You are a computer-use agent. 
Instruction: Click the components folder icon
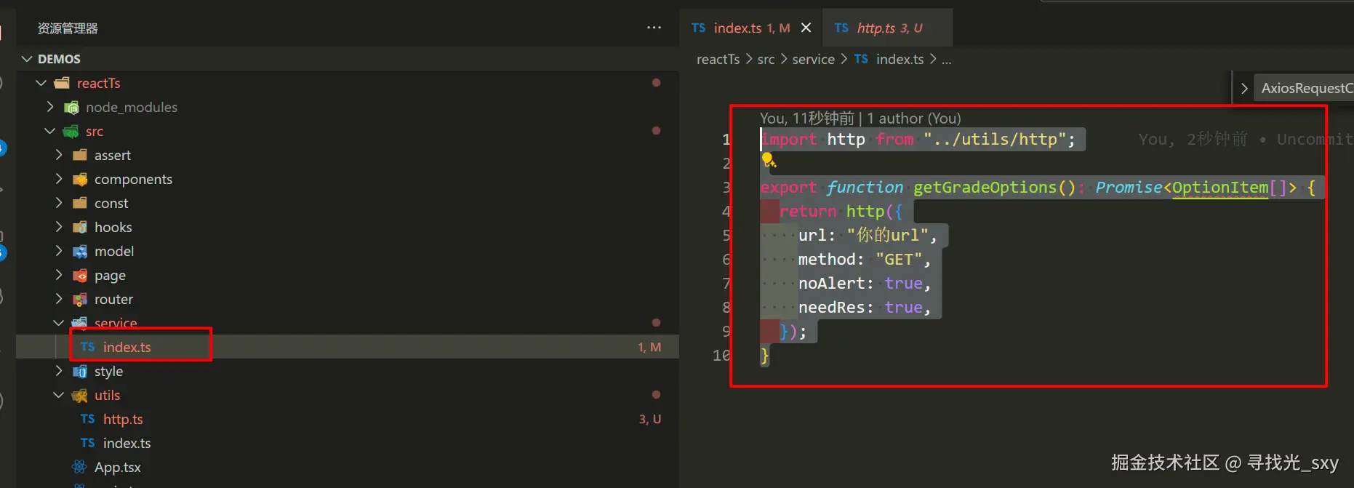pyautogui.click(x=80, y=180)
